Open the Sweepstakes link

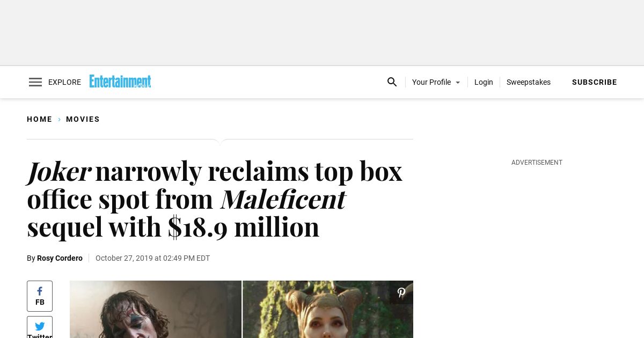pos(529,82)
